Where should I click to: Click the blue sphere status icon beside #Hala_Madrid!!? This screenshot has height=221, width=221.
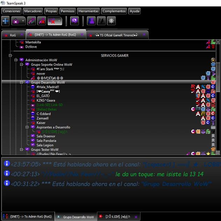[33, 87]
